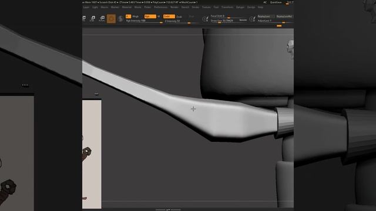This screenshot has height=211, width=376.
Task: Open the Marker menu
Action: point(115,7)
